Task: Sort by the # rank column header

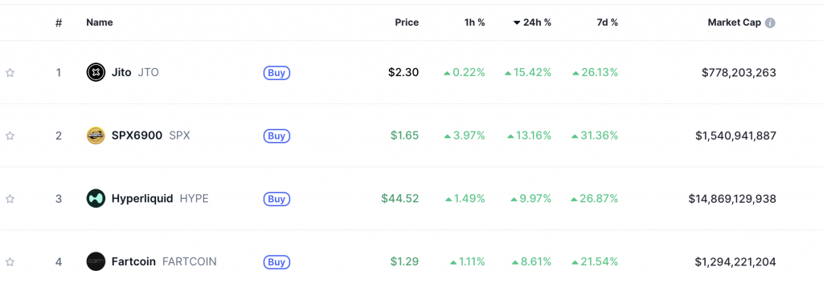Action: [x=59, y=22]
